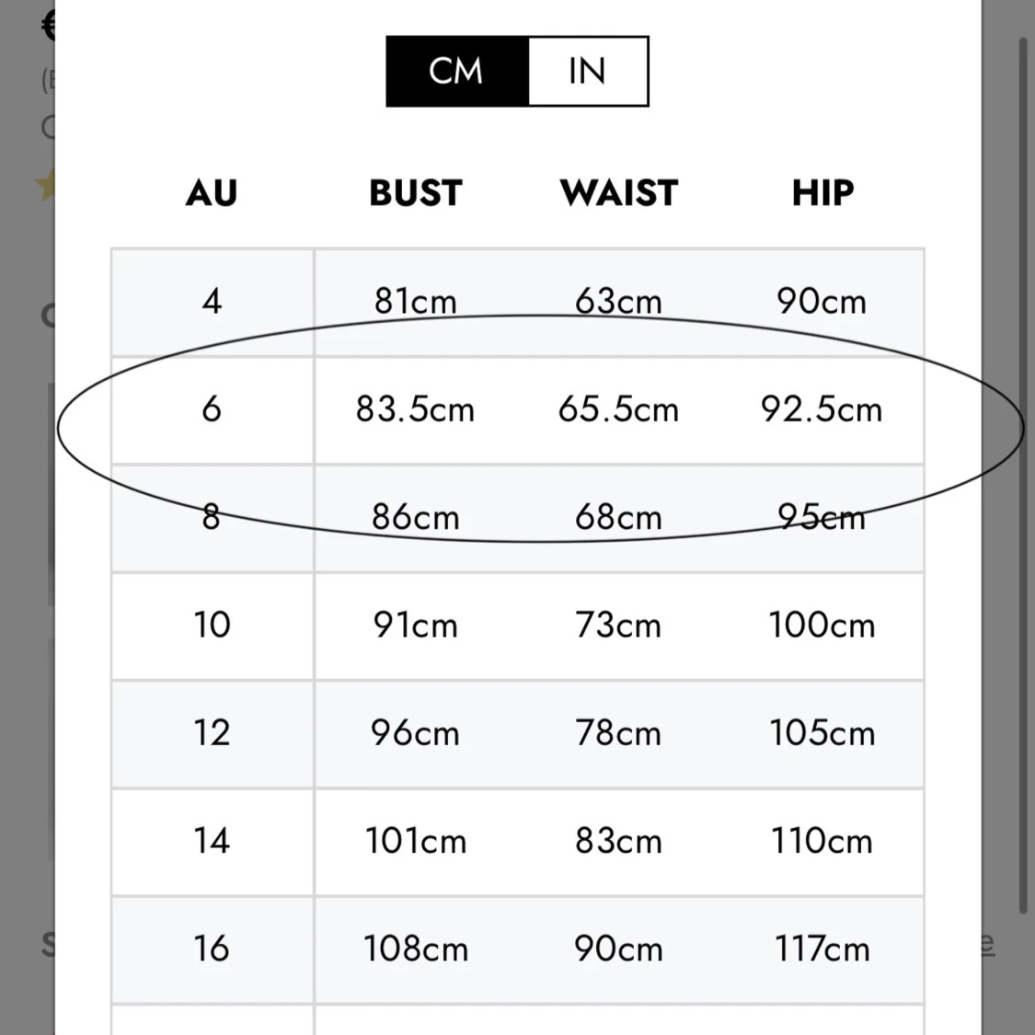Click the BUST column header
1035x1035 pixels.
tap(416, 193)
